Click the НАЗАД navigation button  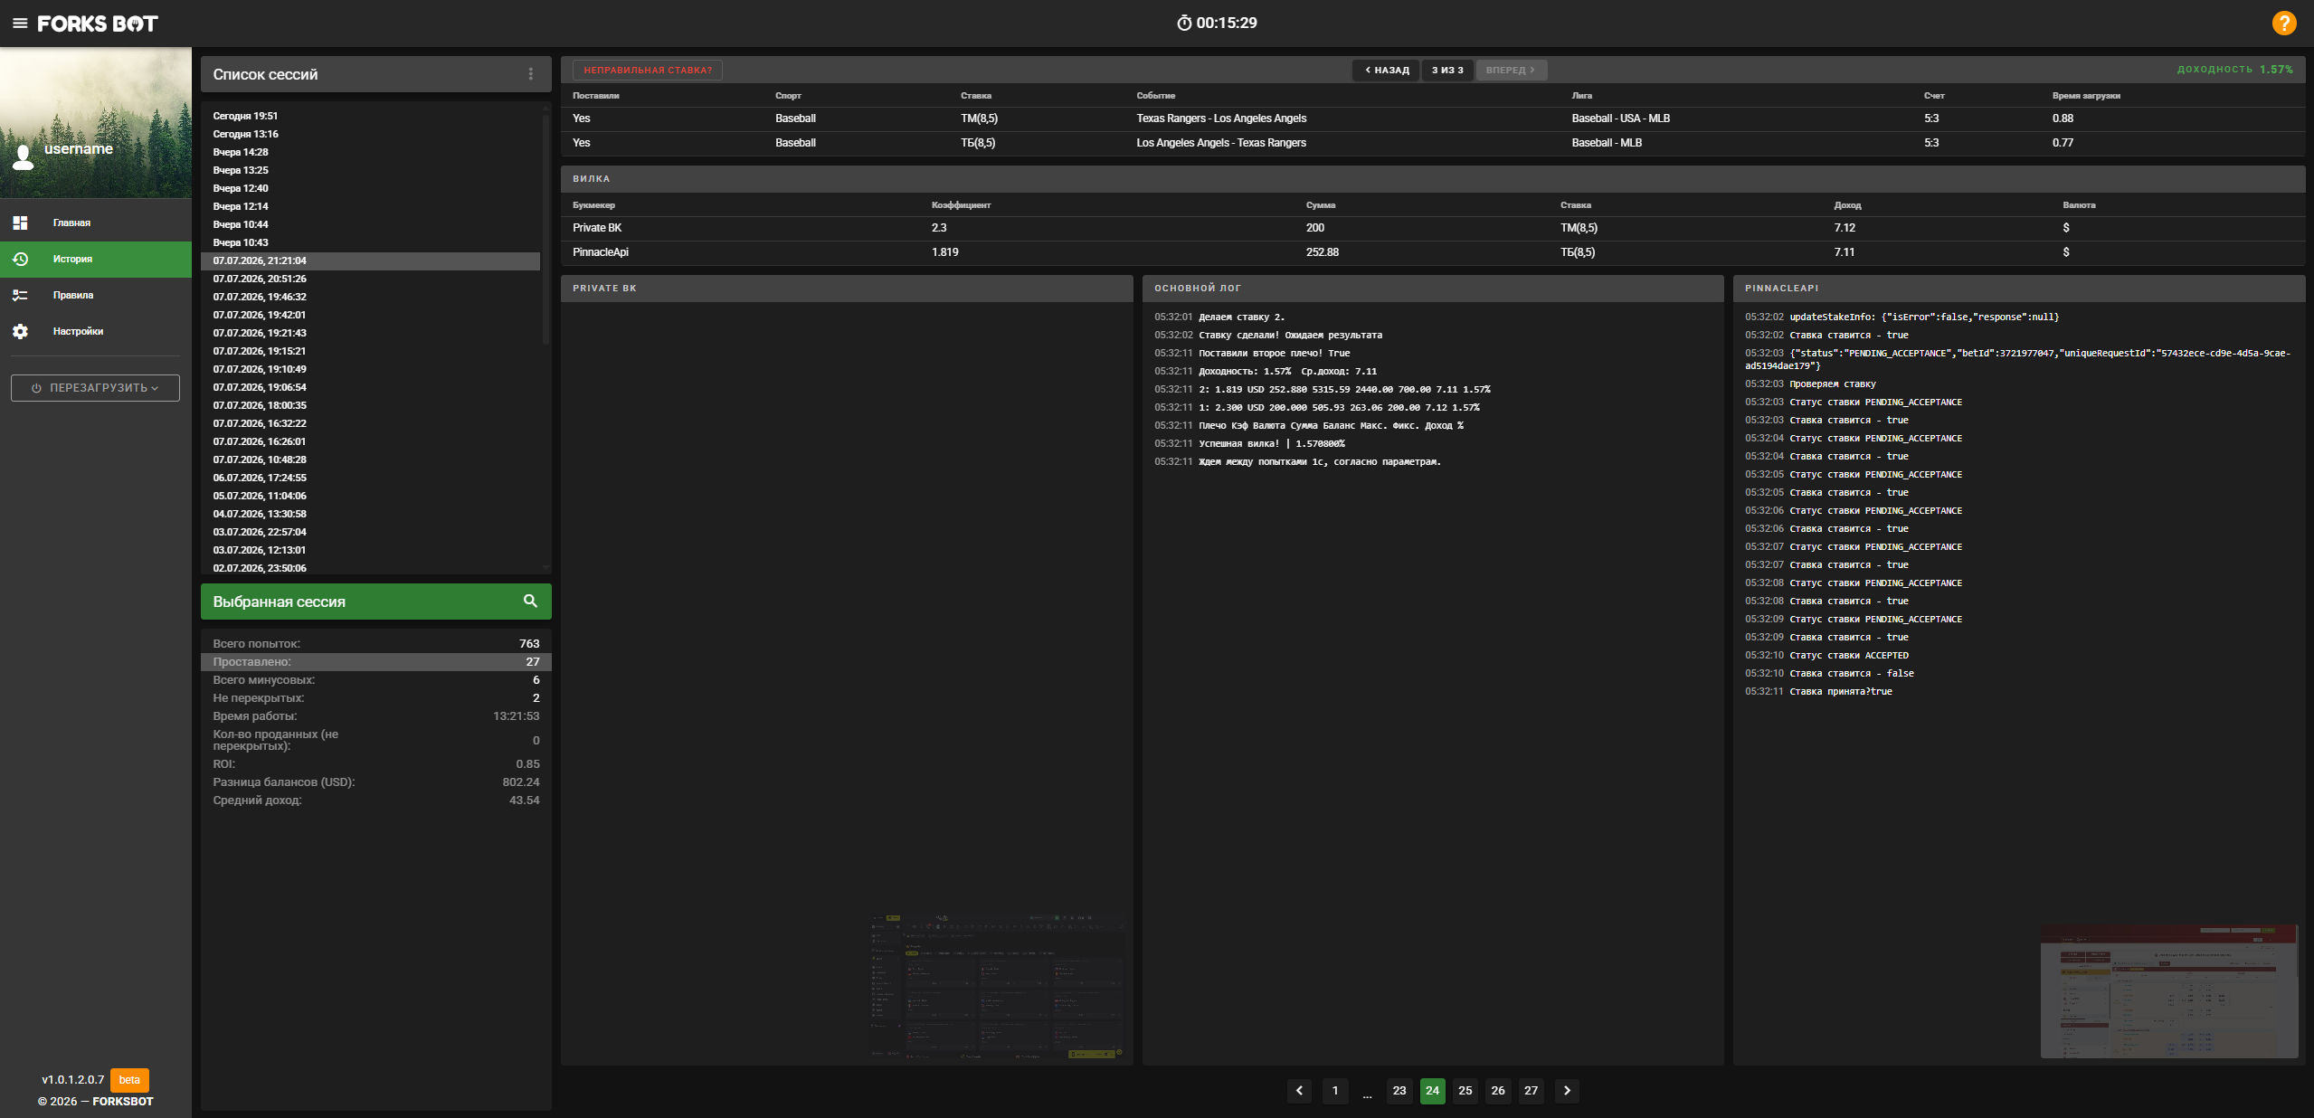tap(1387, 70)
